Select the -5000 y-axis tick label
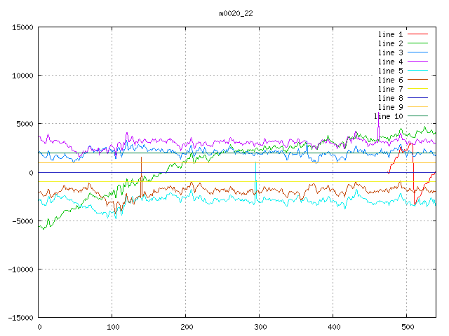The image size is (449, 336). point(22,220)
